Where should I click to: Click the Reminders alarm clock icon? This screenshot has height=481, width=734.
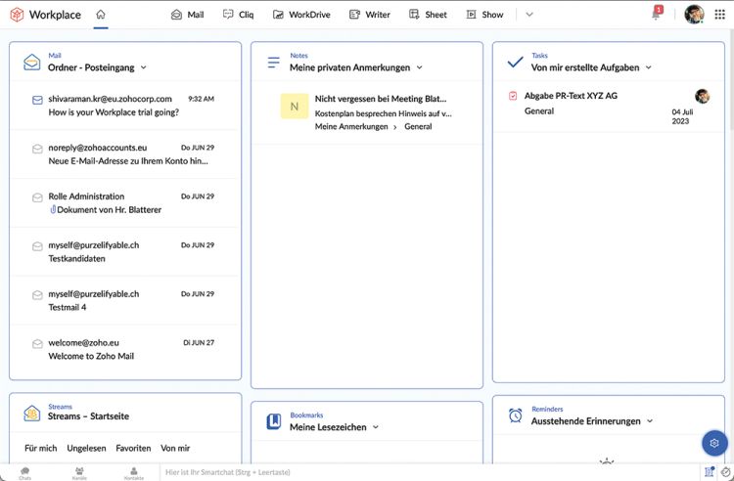pyautogui.click(x=516, y=415)
